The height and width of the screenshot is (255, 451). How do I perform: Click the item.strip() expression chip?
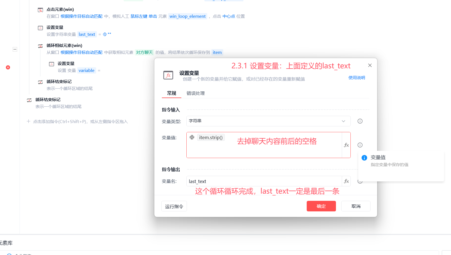pos(211,137)
